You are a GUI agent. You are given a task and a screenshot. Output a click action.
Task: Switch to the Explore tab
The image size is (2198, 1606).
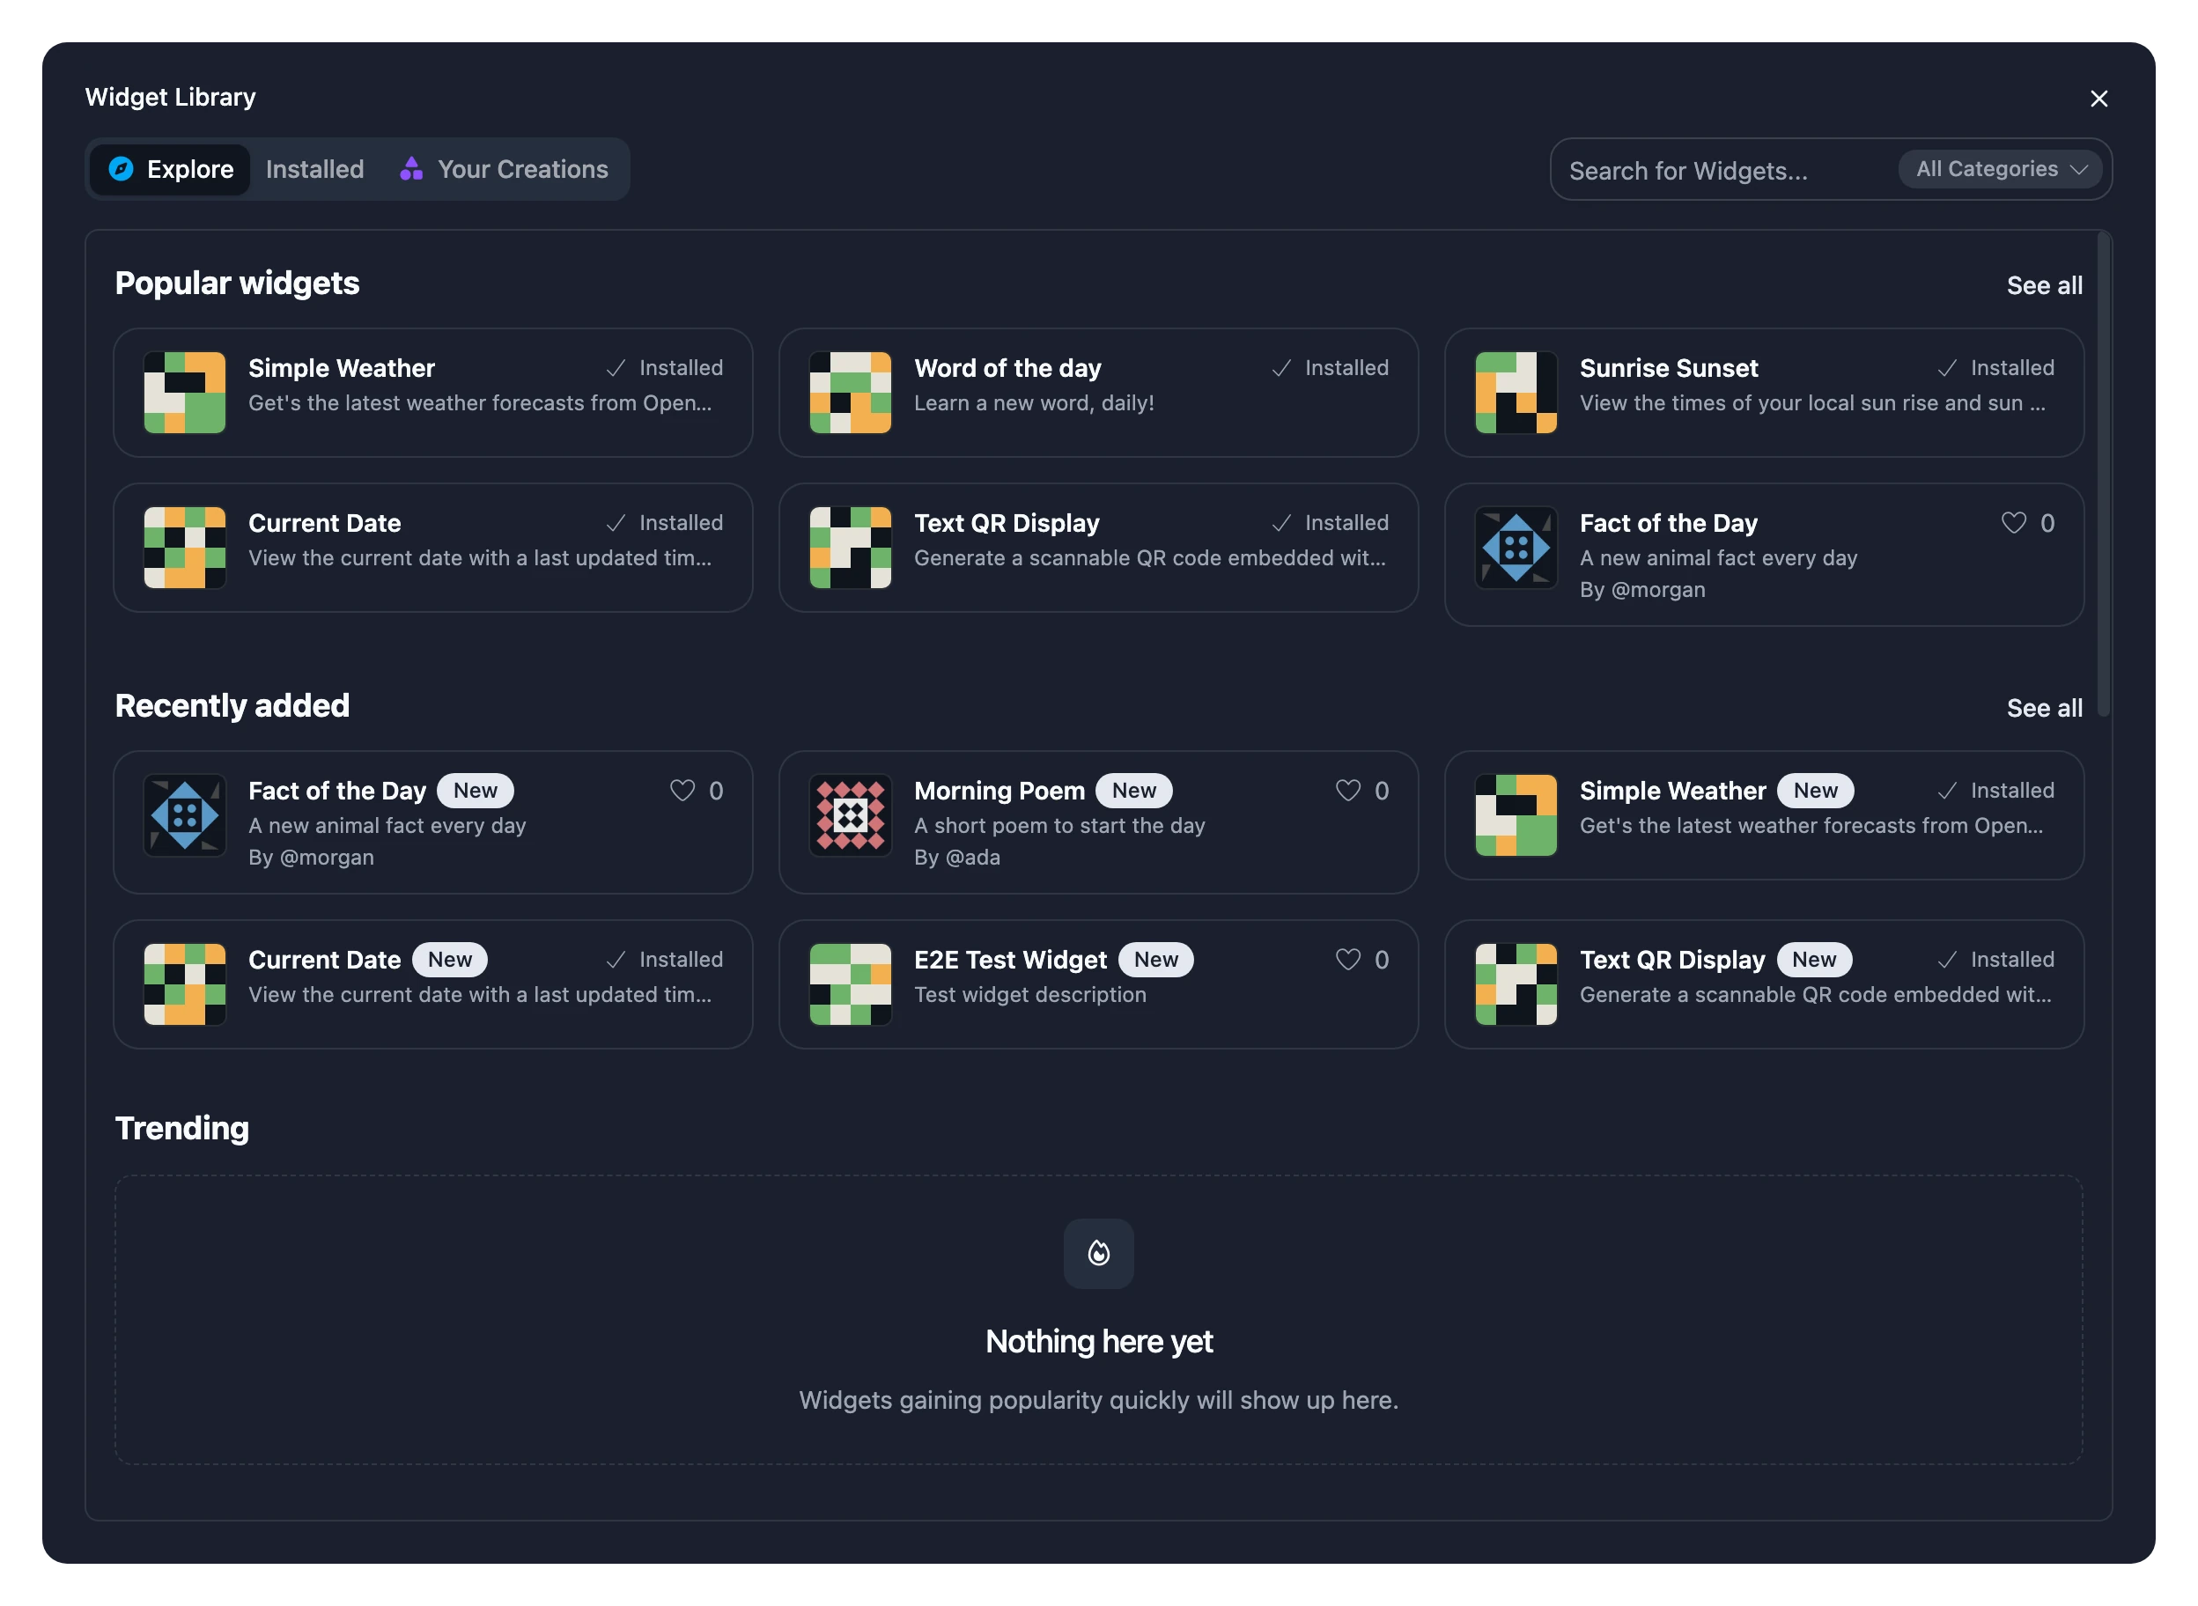(x=170, y=169)
